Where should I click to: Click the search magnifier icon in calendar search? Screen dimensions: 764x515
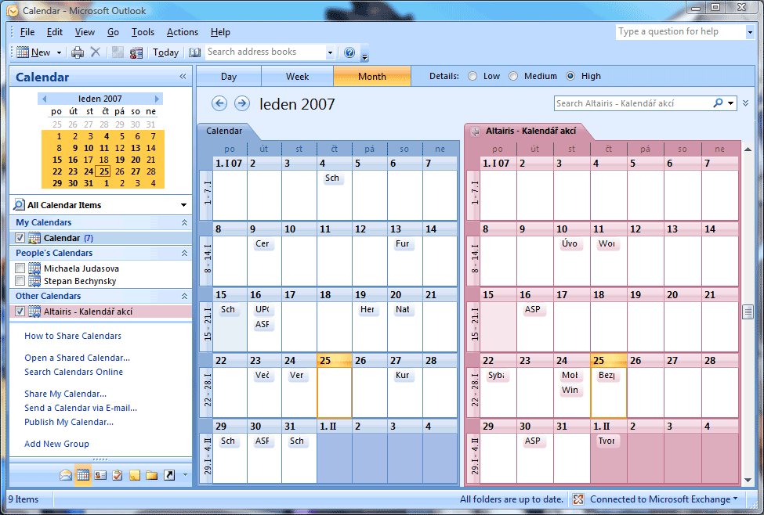(718, 103)
